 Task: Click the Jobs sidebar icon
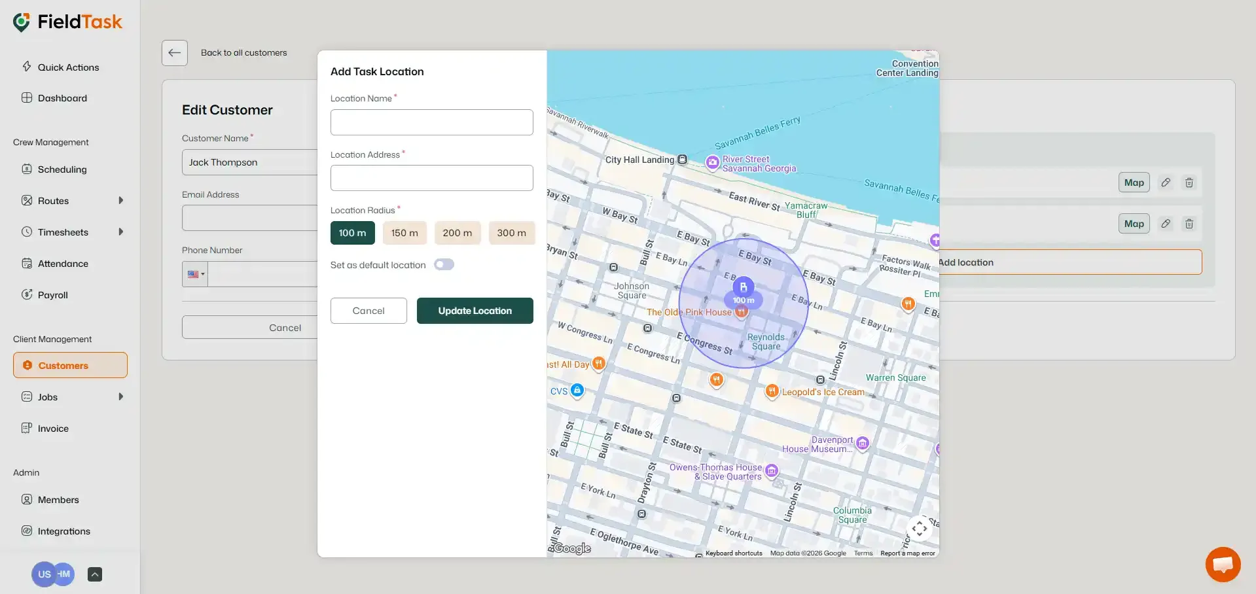coord(27,396)
